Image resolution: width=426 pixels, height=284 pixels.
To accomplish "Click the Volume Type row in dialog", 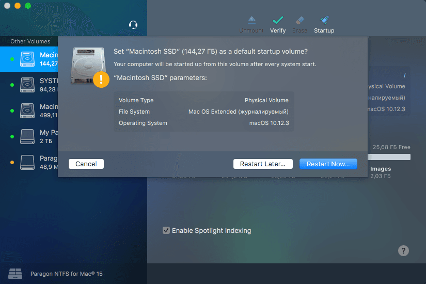I will click(204, 100).
